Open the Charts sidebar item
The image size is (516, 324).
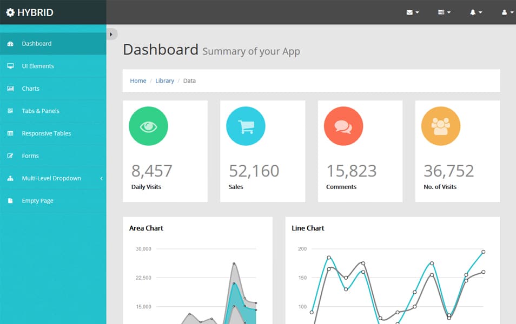[x=31, y=88]
